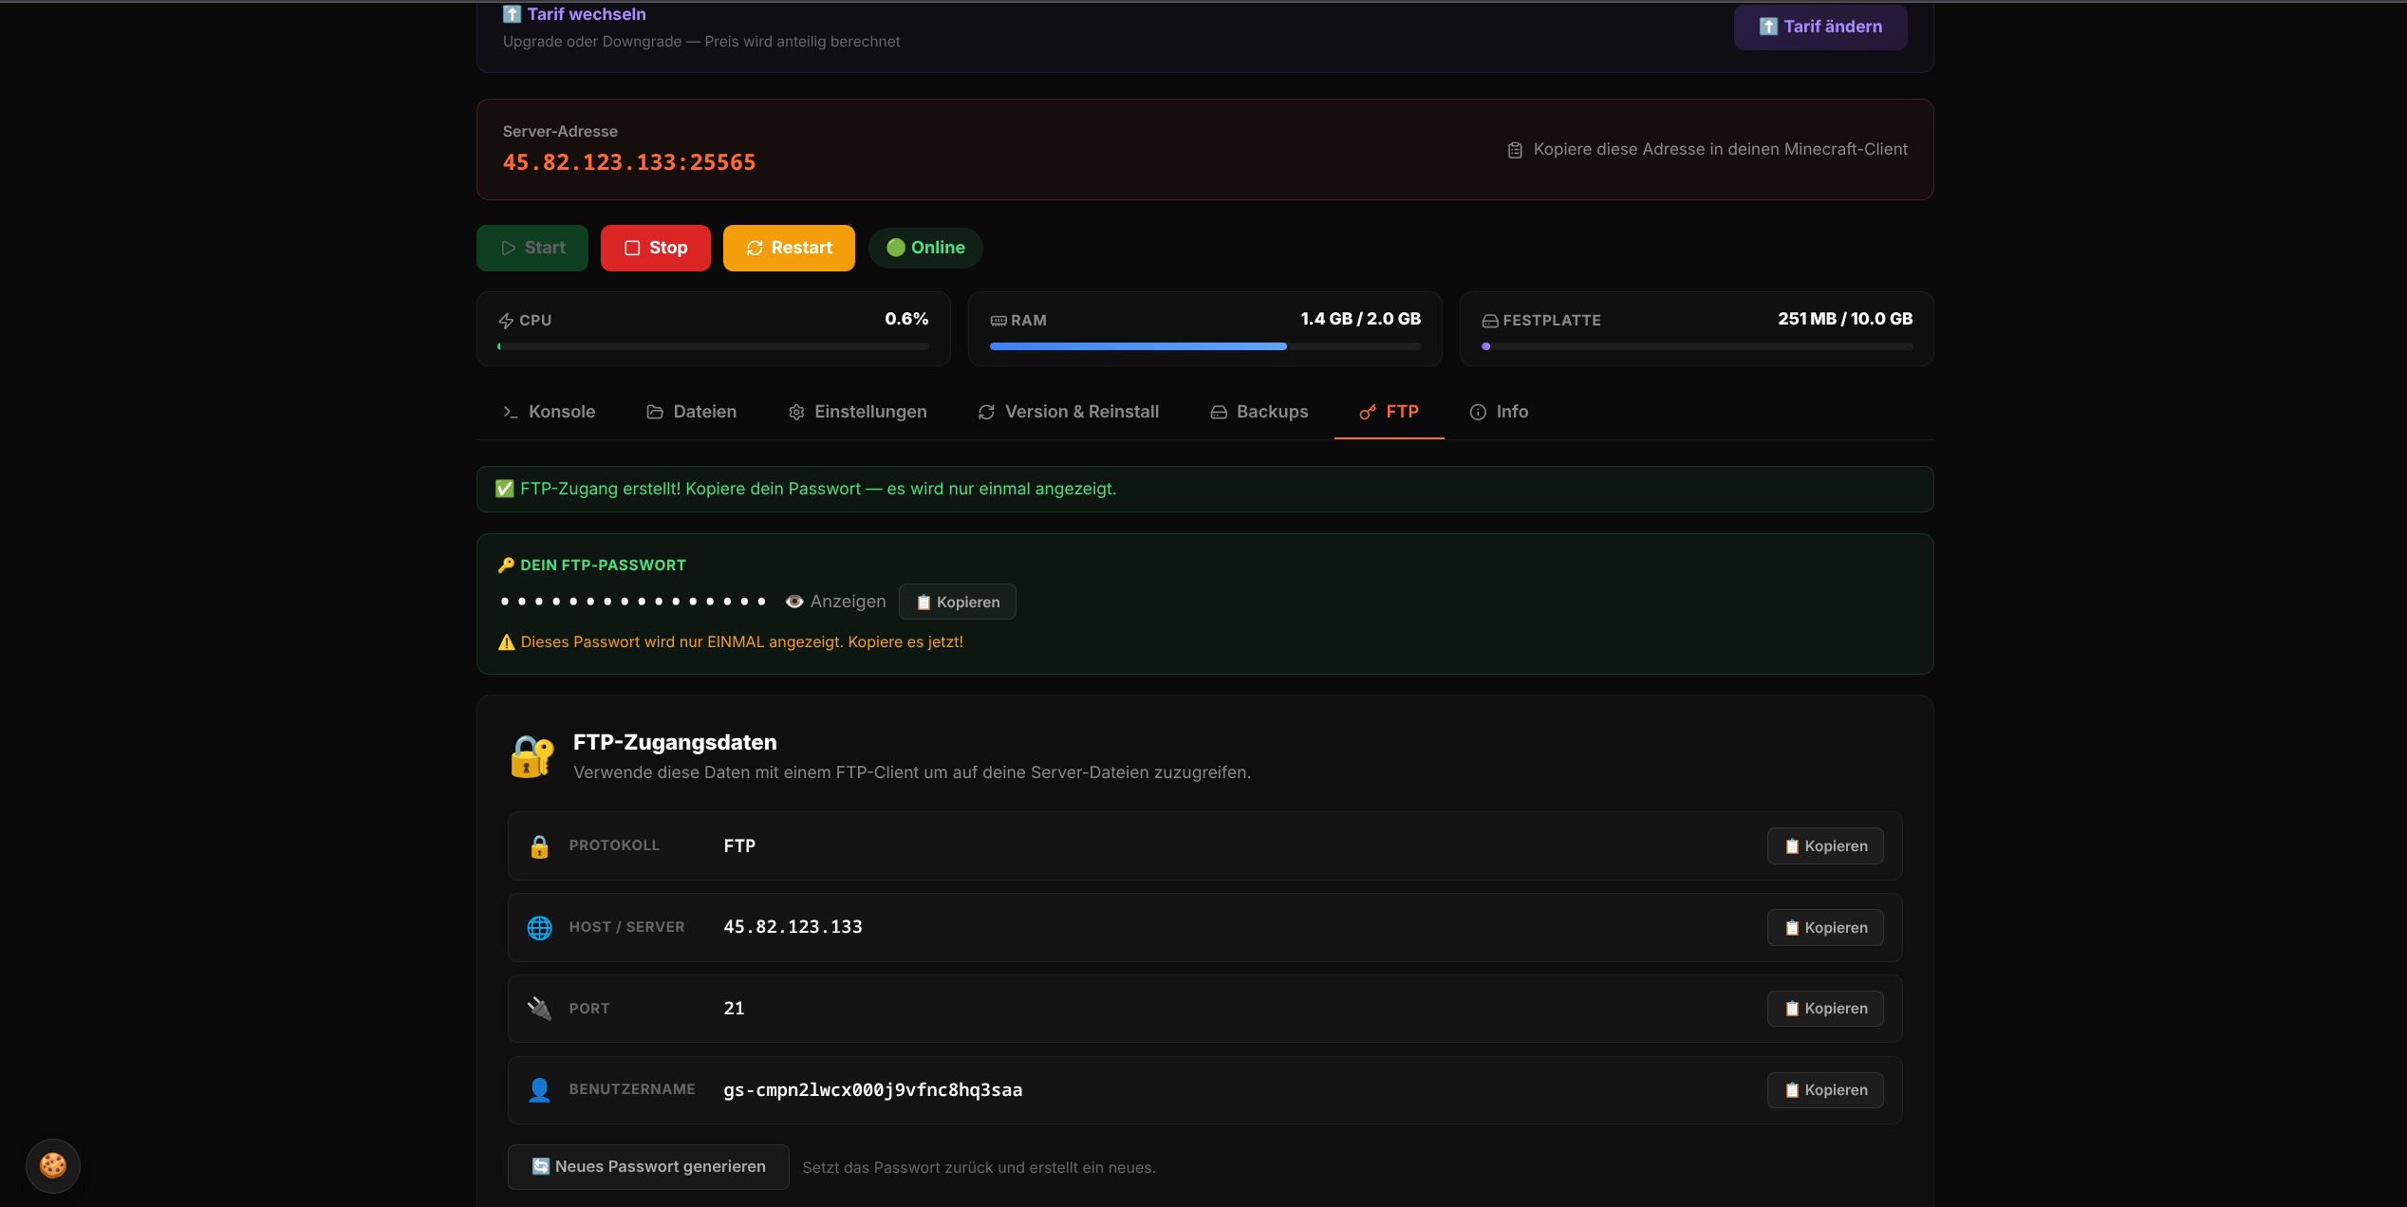Click the Festplatte disk icon
2407x1207 pixels.
tap(1490, 321)
